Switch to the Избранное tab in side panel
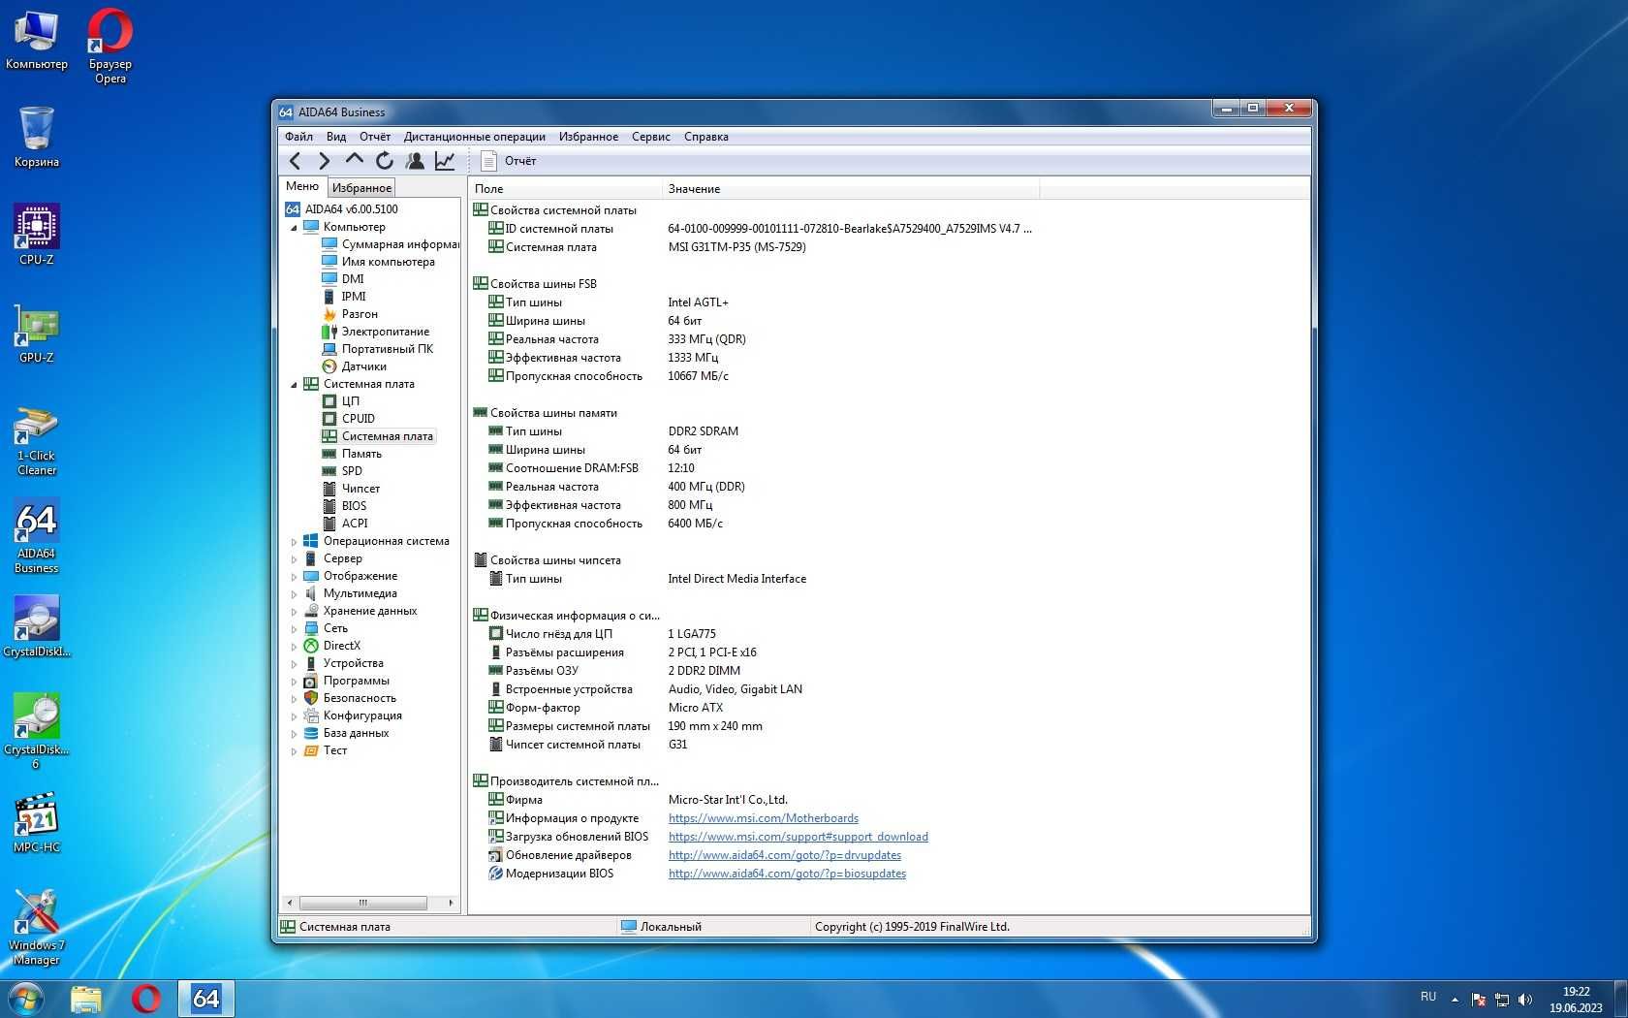Viewport: 1628px width, 1018px height. (361, 188)
